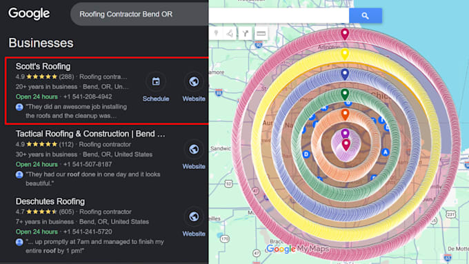Click the purple map pin near the center
The height and width of the screenshot is (264, 469).
[345, 133]
